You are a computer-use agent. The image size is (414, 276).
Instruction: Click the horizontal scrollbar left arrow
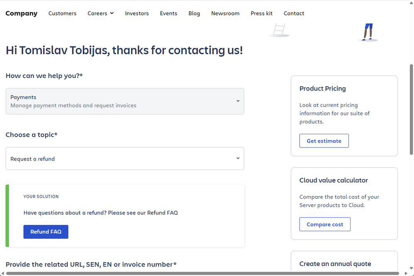2,274
